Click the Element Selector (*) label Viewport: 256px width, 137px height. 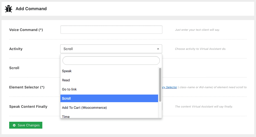click(27, 87)
